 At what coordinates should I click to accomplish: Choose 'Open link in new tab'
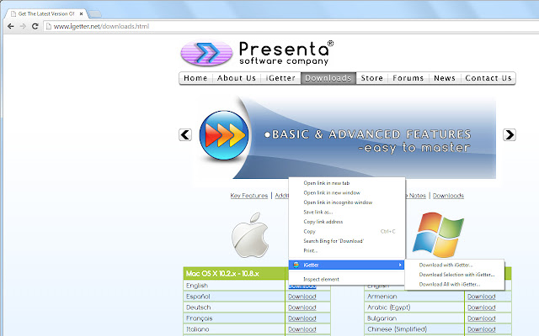(347, 183)
